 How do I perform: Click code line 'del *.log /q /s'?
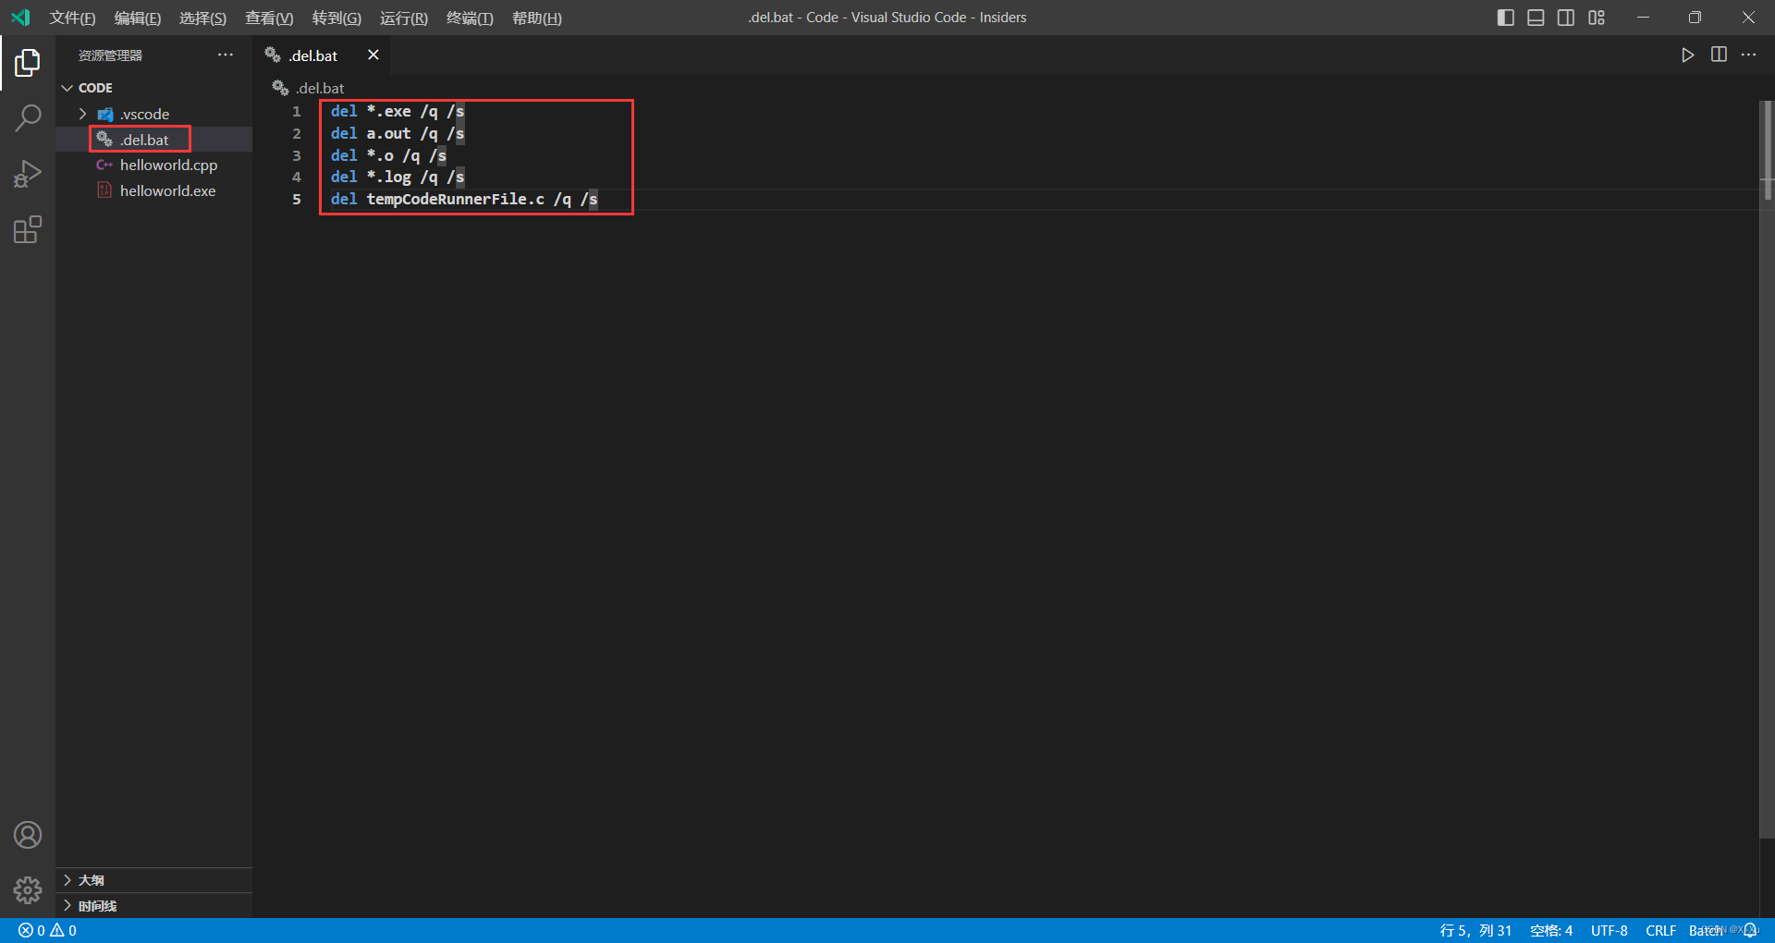(x=398, y=178)
